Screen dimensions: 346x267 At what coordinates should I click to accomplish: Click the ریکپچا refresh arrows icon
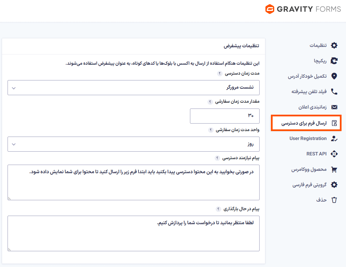click(x=334, y=61)
